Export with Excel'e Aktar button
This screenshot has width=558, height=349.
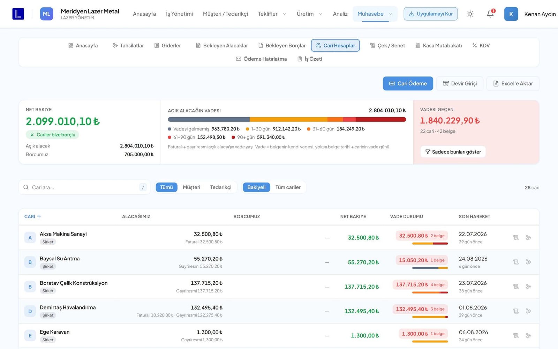[x=513, y=83]
